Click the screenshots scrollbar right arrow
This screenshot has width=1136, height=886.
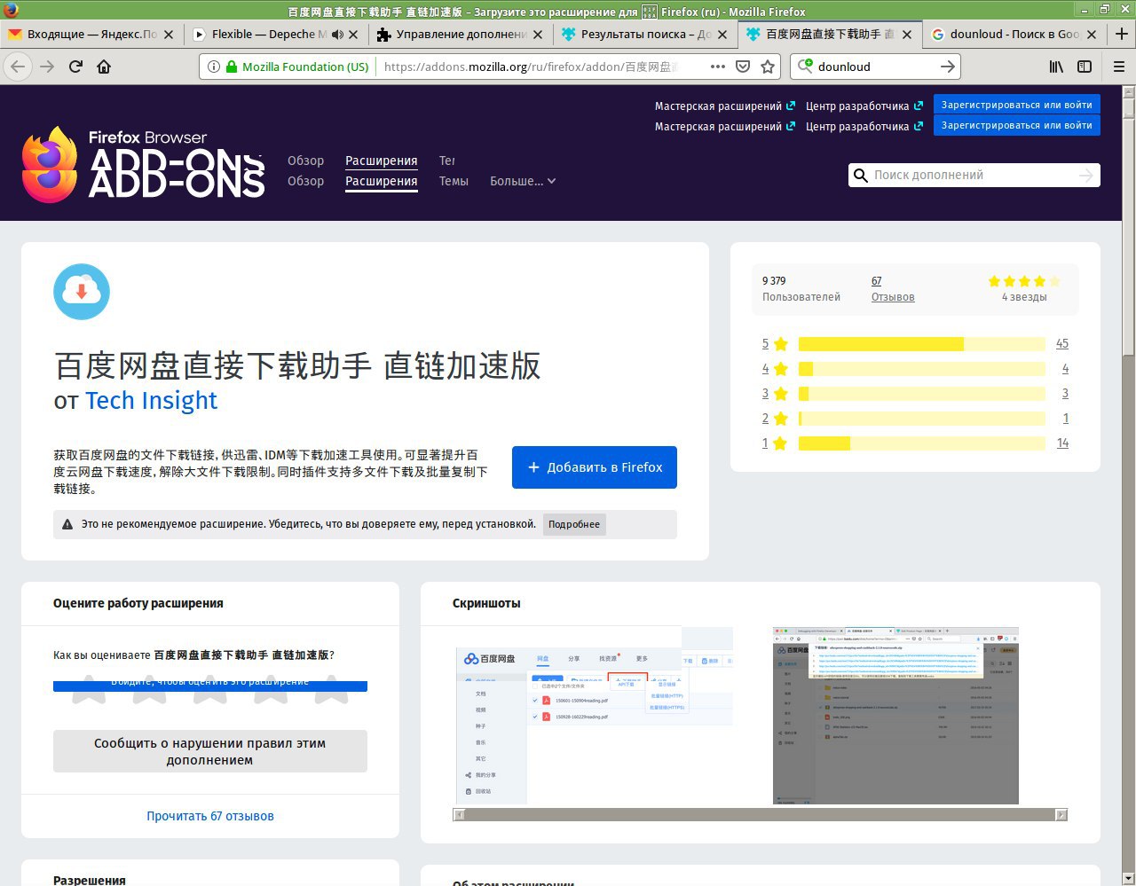pyautogui.click(x=1061, y=814)
